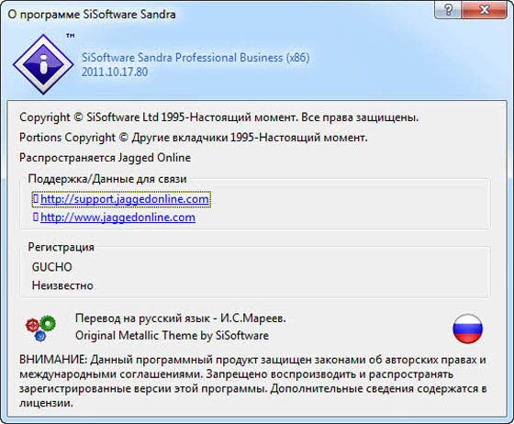The height and width of the screenshot is (424, 514).
Task: Click the product name SiSoftware Sandra Professional Business
Action: pos(196,58)
